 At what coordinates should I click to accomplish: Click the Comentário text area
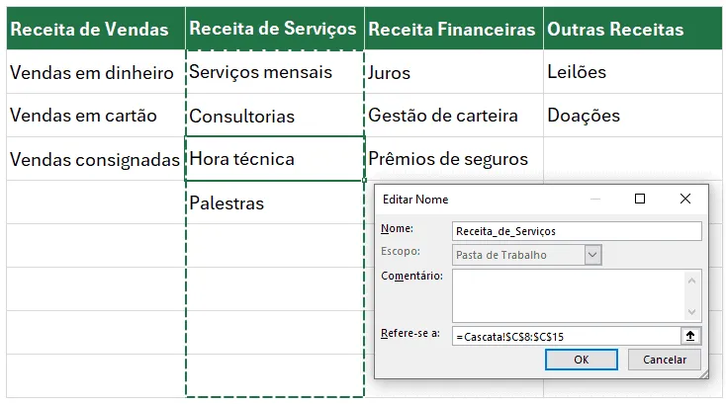coord(569,295)
